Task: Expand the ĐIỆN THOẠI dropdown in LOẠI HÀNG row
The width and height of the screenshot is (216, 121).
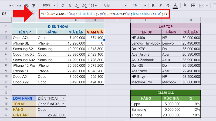Action: coord(63,98)
